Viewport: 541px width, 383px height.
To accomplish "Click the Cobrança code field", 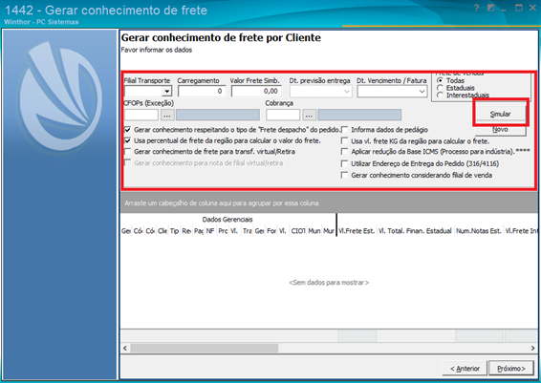I will [x=283, y=116].
